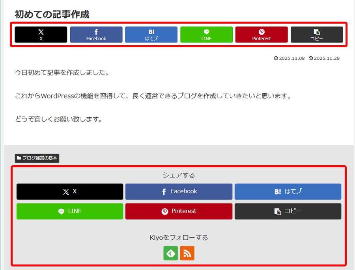The image size is (355, 270).
Task: Click the Pinterest bottom share button
Action: click(x=179, y=211)
